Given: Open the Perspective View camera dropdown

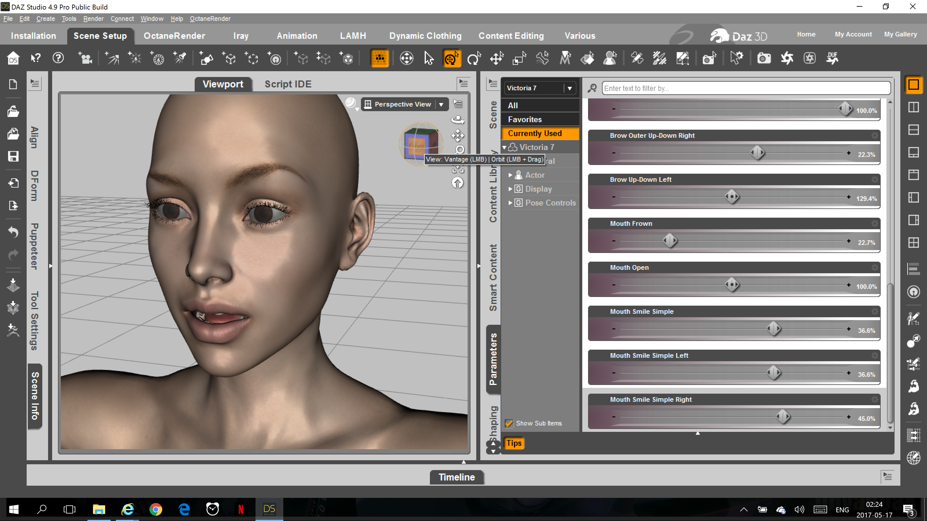Looking at the screenshot, I should click(441, 104).
